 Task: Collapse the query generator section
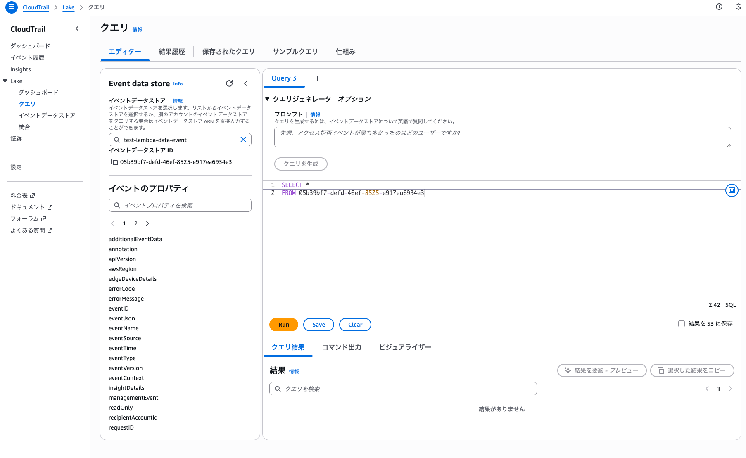coord(267,99)
